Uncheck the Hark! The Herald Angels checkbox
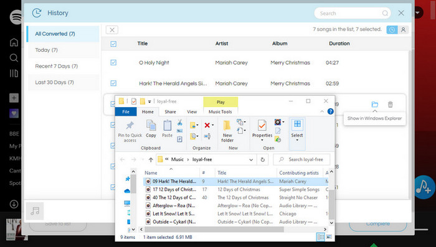Viewport: 436px width, 247px height. [x=113, y=83]
